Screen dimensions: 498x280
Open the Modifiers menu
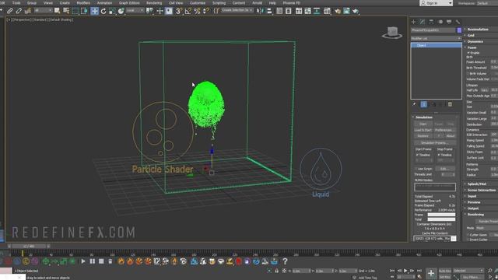point(83,3)
